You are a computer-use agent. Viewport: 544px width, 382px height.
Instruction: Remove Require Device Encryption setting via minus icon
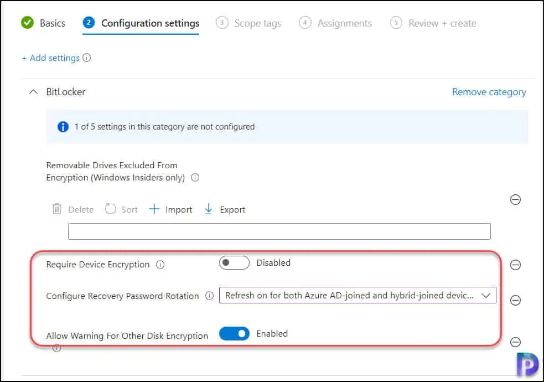point(515,265)
